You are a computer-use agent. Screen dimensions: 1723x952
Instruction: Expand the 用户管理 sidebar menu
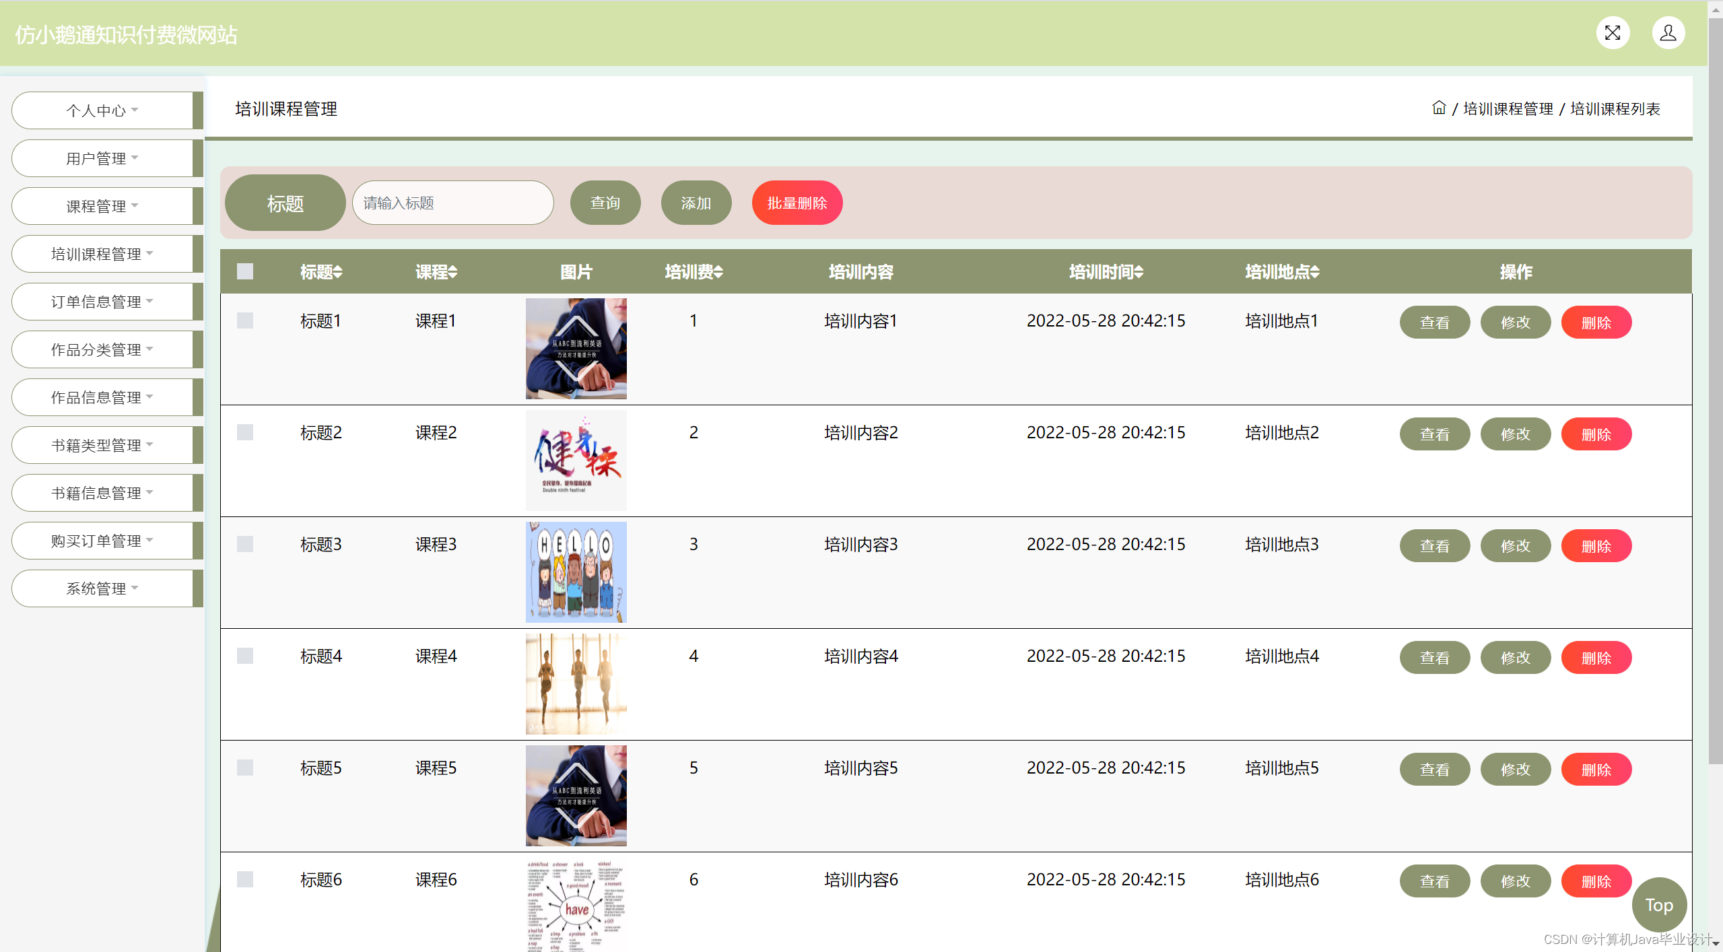coord(102,158)
